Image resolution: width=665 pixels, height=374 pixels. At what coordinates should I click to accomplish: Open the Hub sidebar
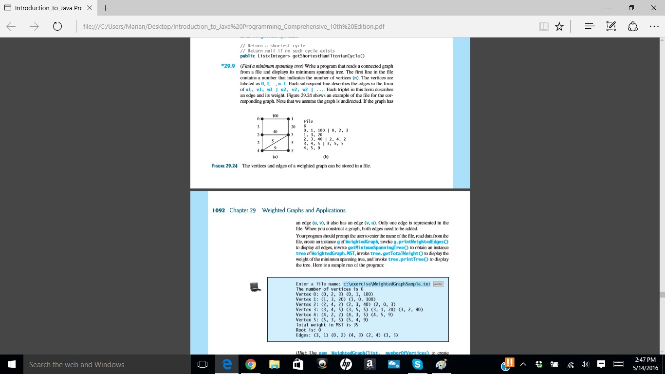(x=591, y=26)
